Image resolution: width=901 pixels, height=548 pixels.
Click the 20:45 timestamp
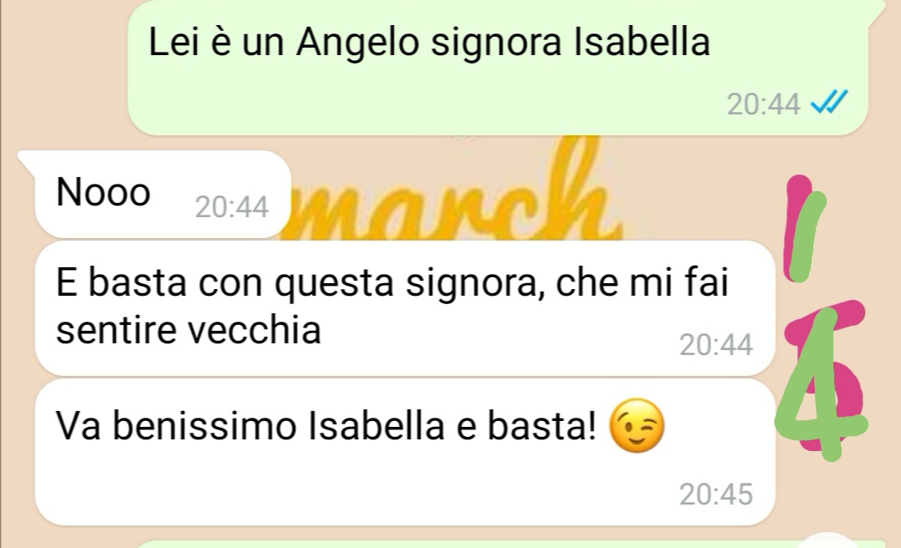716,495
